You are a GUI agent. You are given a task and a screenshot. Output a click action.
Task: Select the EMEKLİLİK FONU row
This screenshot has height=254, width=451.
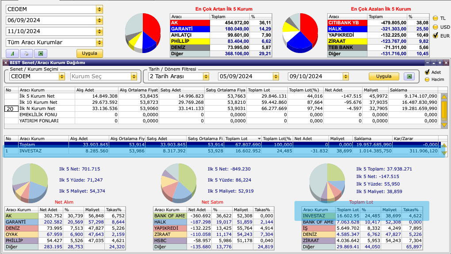[221, 115]
